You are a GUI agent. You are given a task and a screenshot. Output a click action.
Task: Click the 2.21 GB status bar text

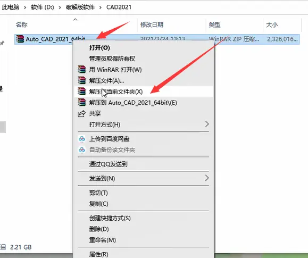tap(21, 247)
